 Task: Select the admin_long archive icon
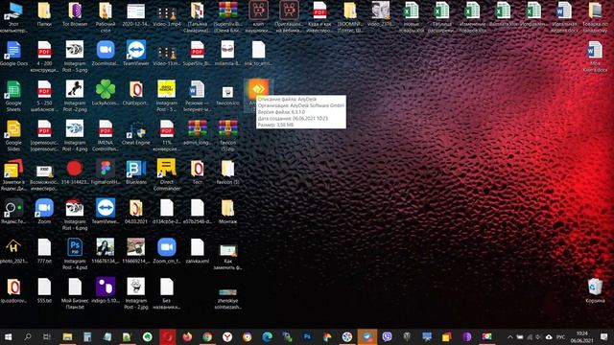click(x=197, y=129)
